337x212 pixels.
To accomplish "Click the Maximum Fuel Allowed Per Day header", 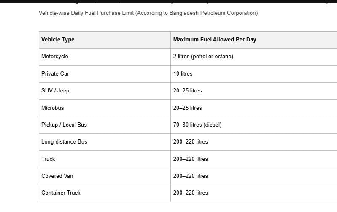I will pos(214,39).
